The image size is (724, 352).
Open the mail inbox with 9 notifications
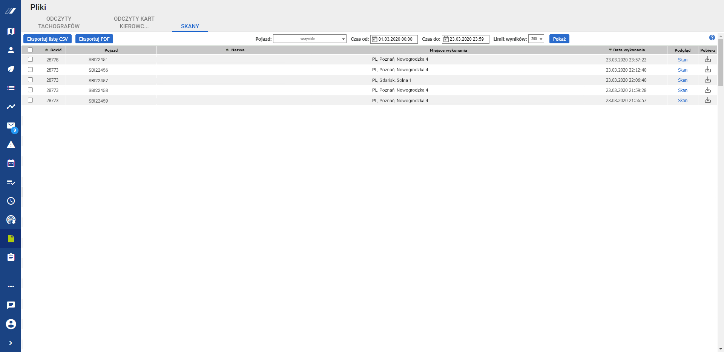pyautogui.click(x=11, y=126)
